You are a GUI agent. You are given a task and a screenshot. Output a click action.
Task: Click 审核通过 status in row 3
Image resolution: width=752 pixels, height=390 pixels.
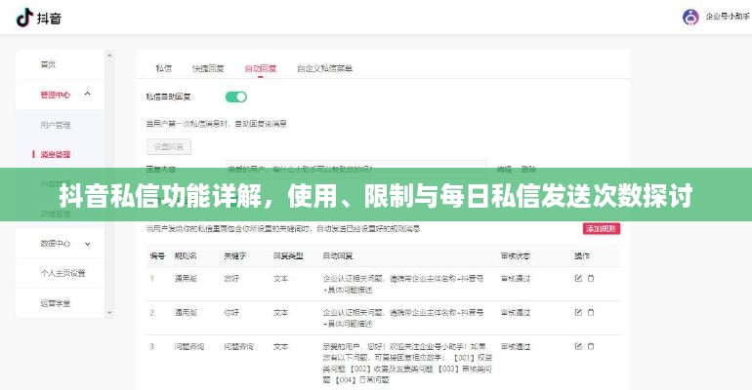pyautogui.click(x=516, y=346)
